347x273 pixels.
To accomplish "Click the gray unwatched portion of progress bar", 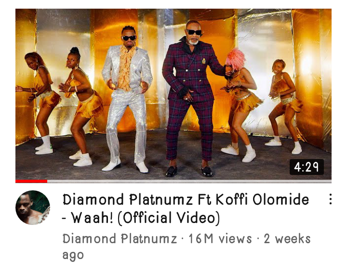I will point(189,181).
